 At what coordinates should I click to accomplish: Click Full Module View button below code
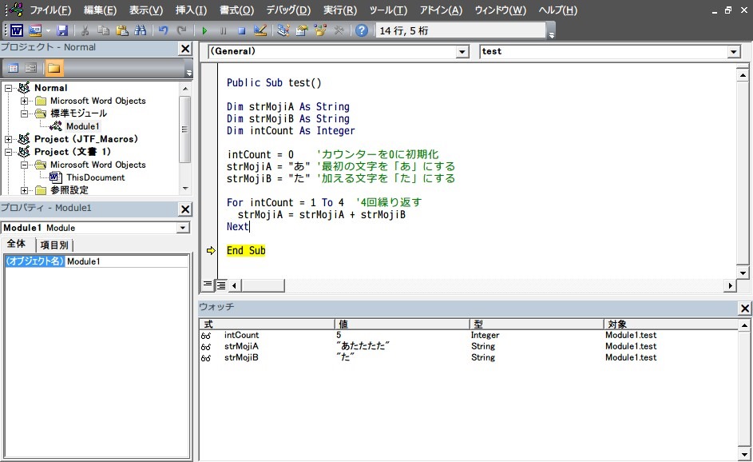tap(221, 285)
